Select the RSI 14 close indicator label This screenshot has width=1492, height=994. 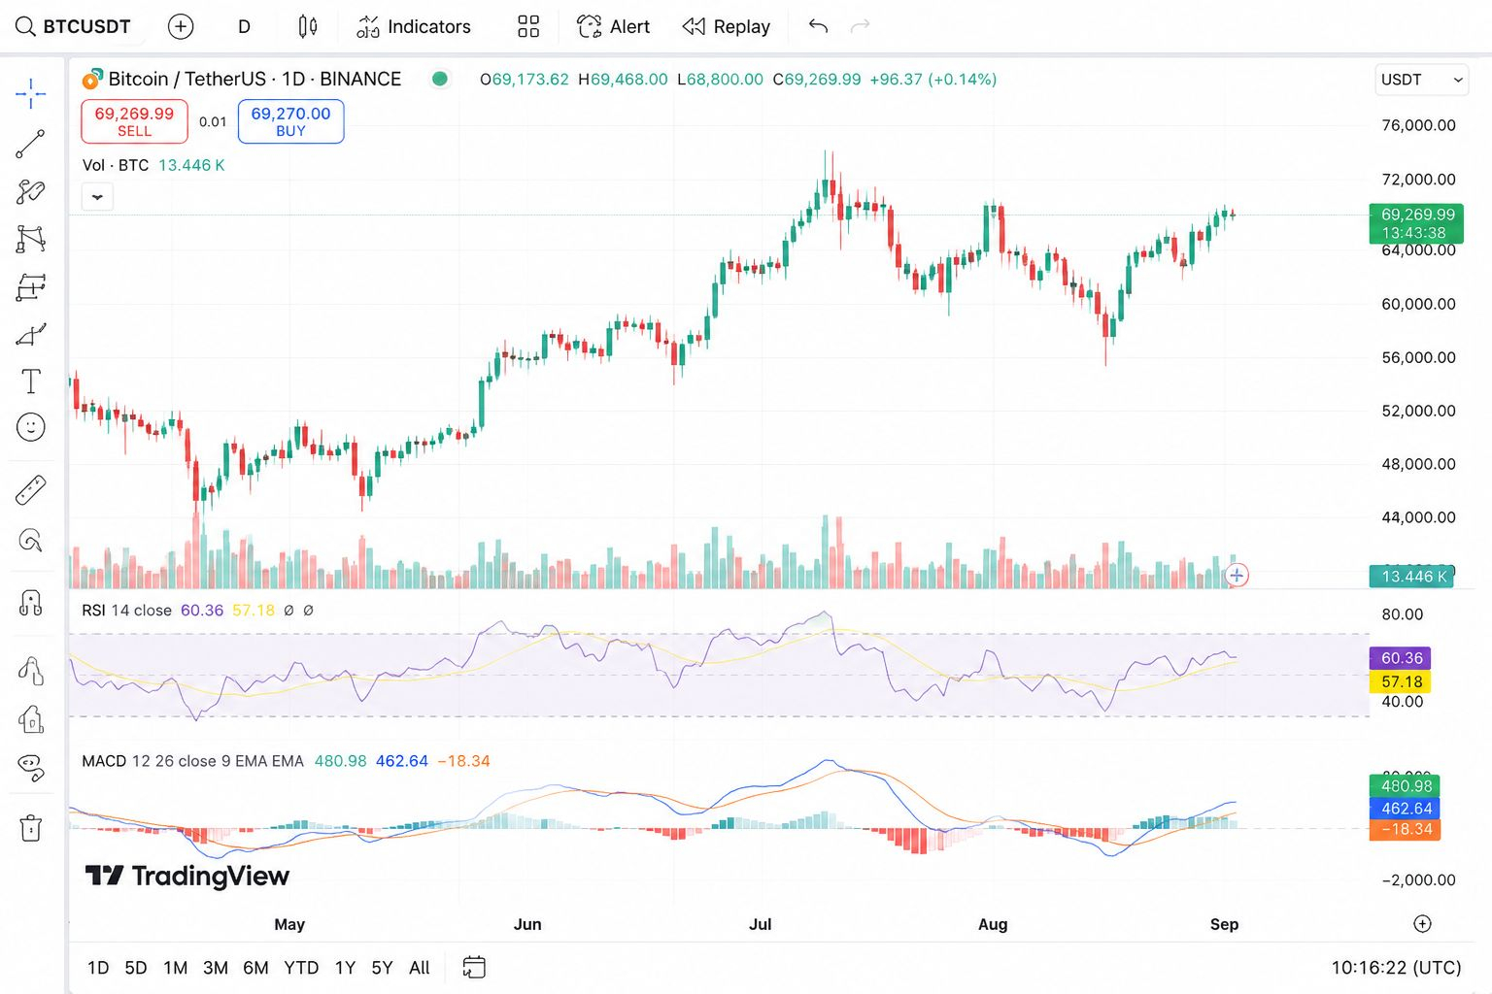[x=126, y=611]
